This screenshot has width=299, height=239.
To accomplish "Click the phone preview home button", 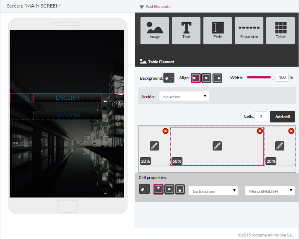I will [68, 206].
